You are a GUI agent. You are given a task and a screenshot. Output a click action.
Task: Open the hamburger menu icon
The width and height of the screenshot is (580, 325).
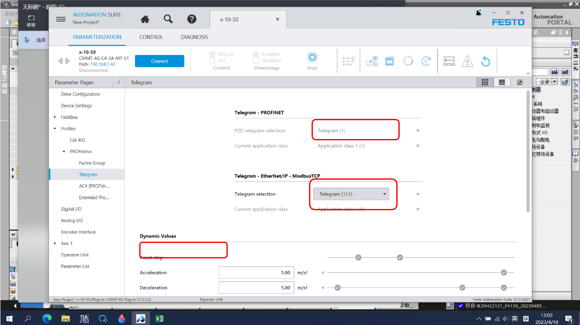(61, 19)
